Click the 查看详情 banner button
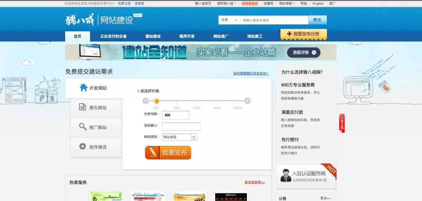Image resolution: width=422 pixels, height=201 pixels. (304, 52)
